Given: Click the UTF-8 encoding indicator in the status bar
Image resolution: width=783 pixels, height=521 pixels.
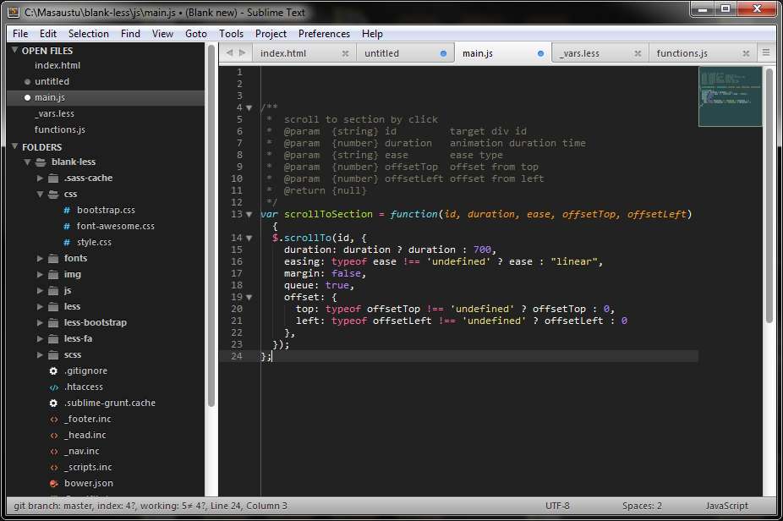Looking at the screenshot, I should (557, 506).
